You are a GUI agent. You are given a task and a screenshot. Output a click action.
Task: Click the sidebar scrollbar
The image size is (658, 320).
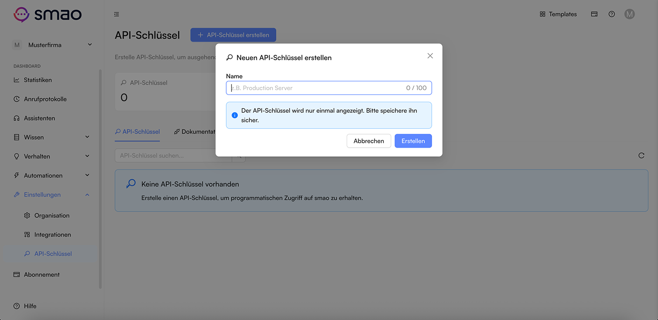pos(100,179)
